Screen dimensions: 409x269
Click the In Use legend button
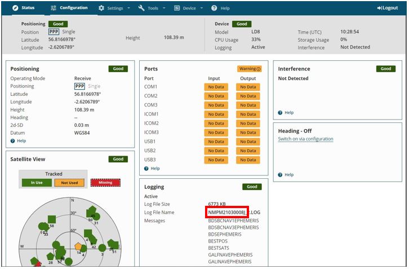point(37,183)
